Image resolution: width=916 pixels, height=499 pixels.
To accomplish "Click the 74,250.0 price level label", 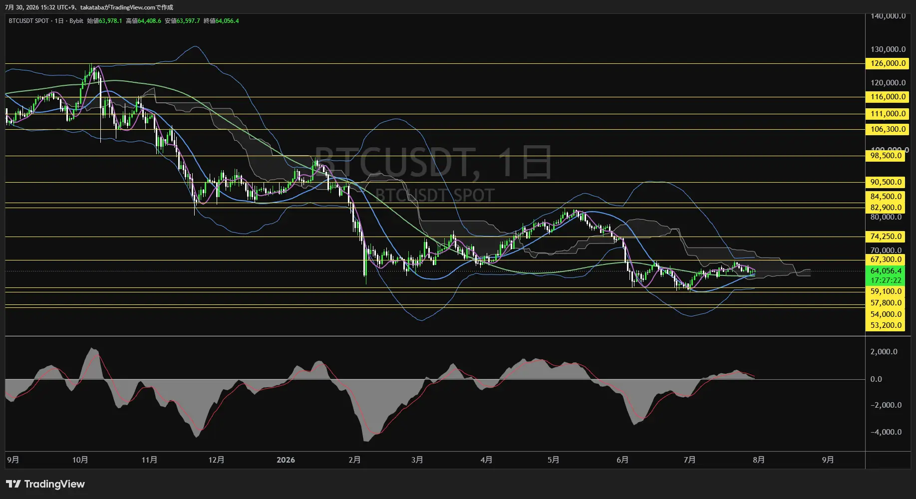I will point(886,237).
